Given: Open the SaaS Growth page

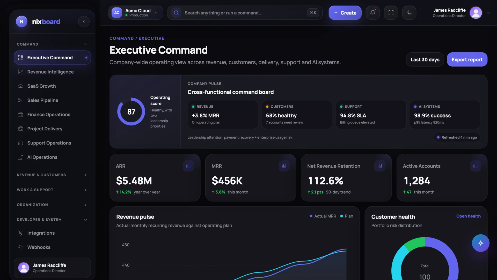Looking at the screenshot, I should (52, 86).
